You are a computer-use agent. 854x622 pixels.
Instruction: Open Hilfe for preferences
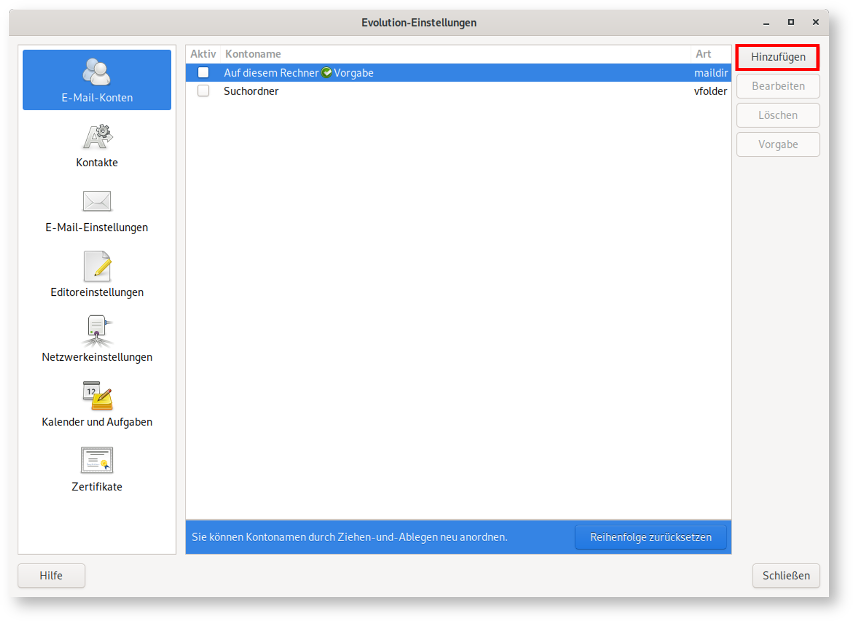tap(51, 575)
